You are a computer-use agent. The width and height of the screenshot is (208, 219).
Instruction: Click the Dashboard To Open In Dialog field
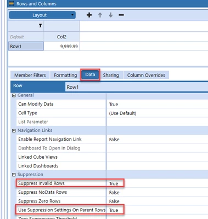(x=158, y=148)
